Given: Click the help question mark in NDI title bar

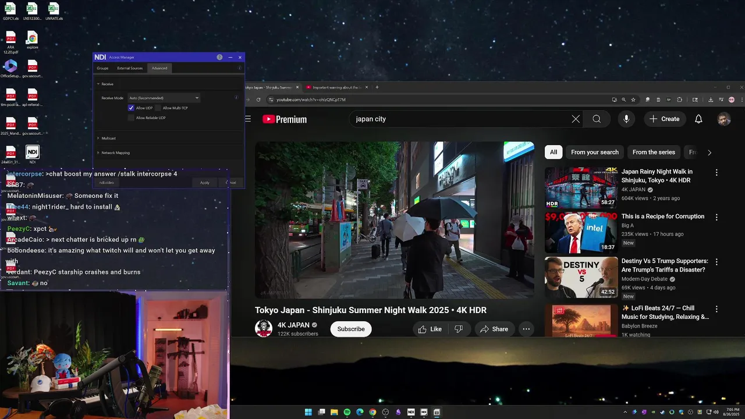Looking at the screenshot, I should [x=219, y=57].
